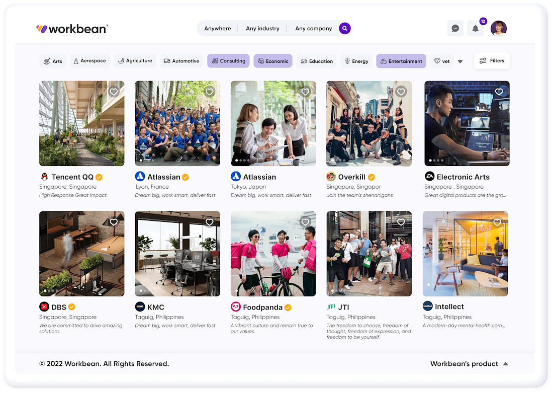The width and height of the screenshot is (553, 393).
Task: Open the Foodpanda company name
Action: coord(263,307)
